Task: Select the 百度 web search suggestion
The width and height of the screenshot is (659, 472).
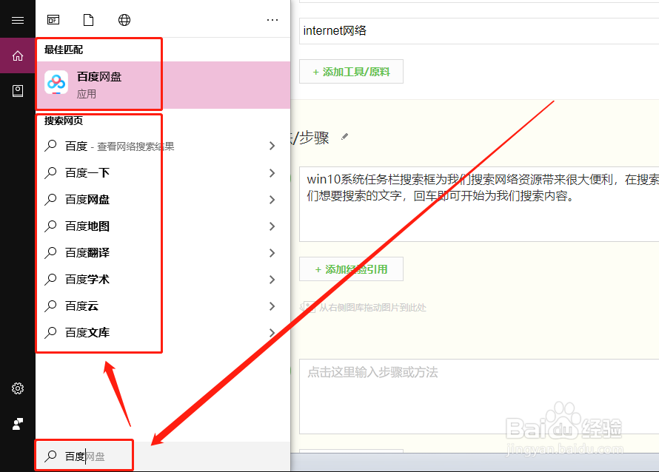Action: point(163,146)
